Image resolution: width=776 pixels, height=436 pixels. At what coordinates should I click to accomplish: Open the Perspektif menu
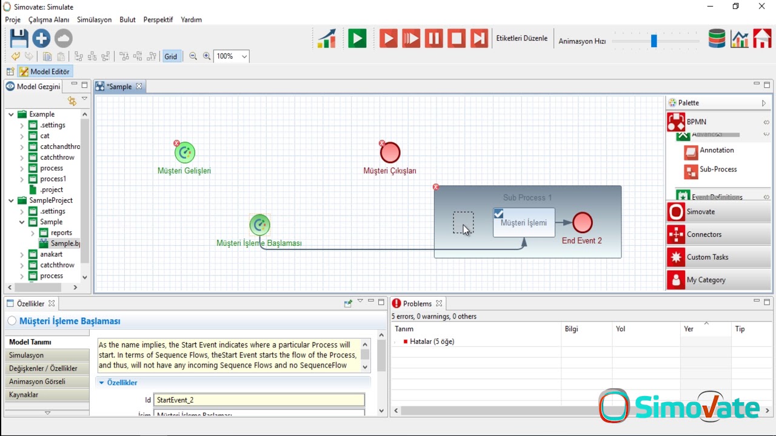point(158,19)
